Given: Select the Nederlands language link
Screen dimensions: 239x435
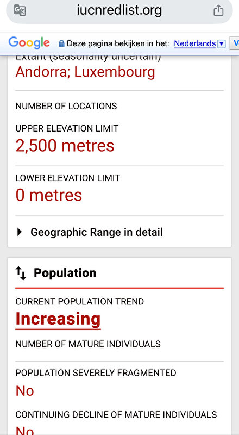Looking at the screenshot, I should pos(195,43).
